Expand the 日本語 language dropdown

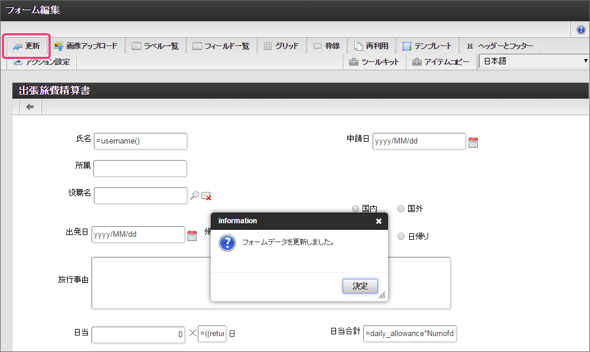[x=534, y=61]
